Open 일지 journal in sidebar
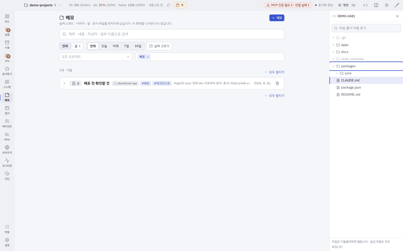The image size is (403, 251). [7, 110]
